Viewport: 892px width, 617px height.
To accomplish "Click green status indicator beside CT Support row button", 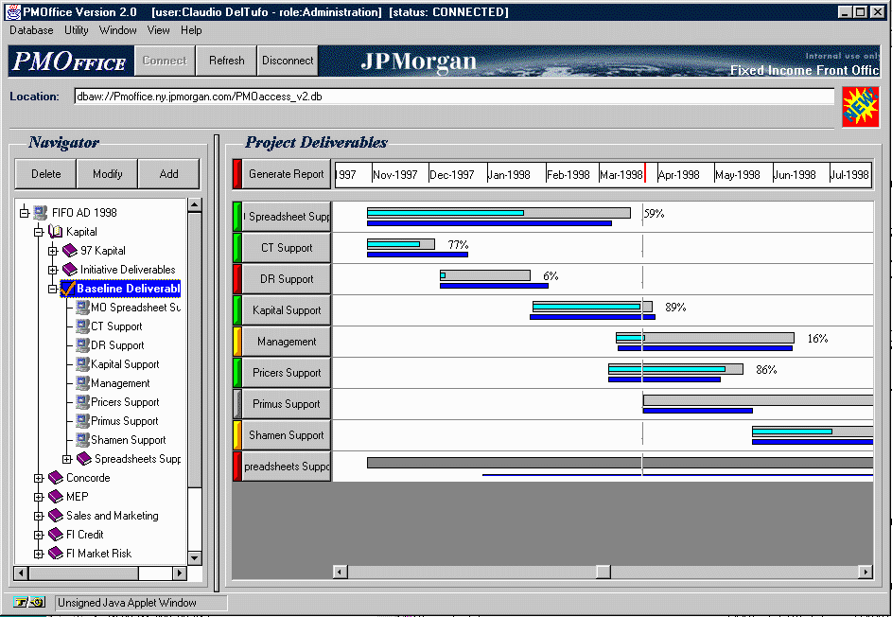I will 237,248.
